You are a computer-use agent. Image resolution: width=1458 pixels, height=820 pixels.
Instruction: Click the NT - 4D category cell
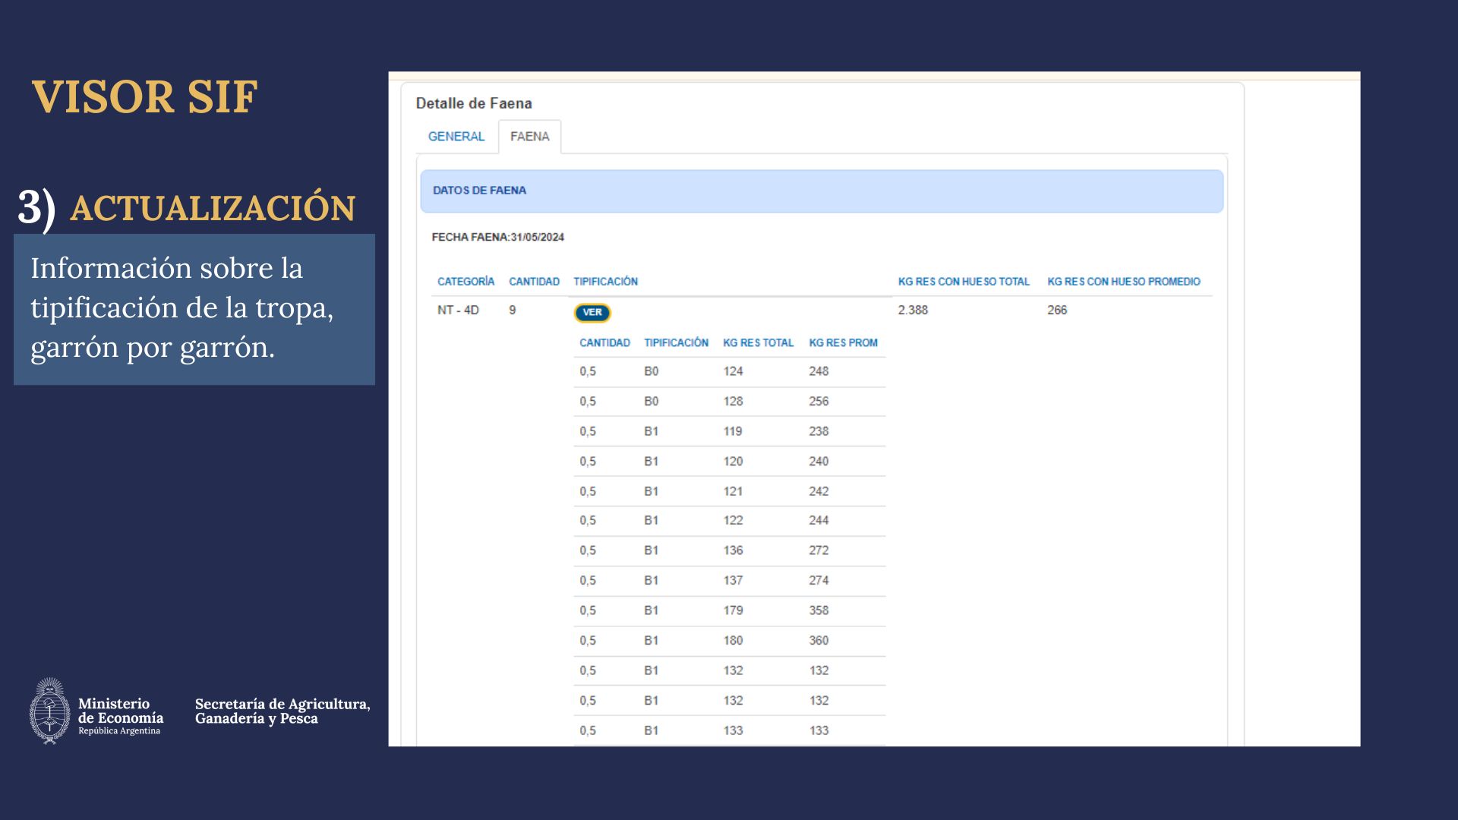458,310
